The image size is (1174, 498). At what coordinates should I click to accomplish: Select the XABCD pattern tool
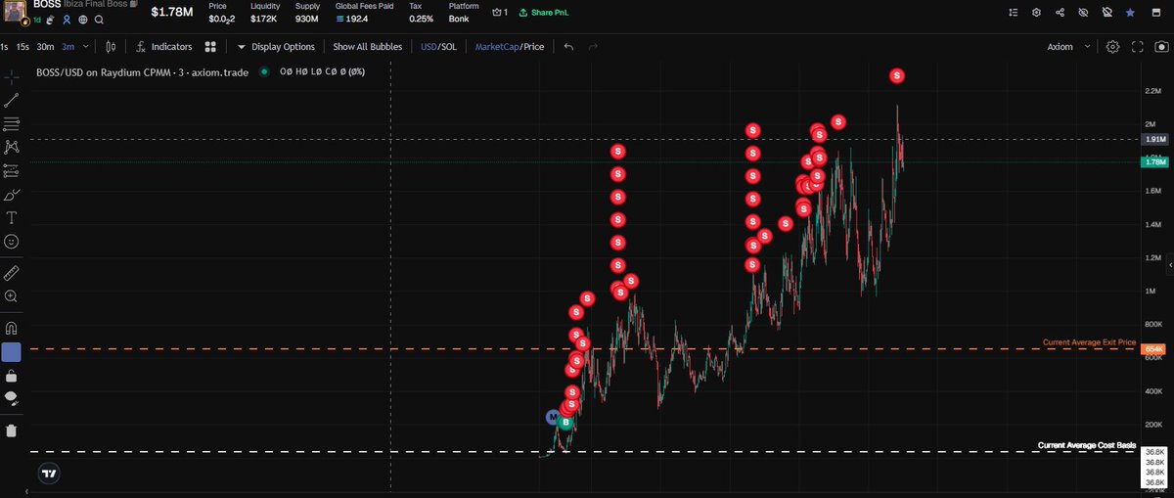coord(12,147)
